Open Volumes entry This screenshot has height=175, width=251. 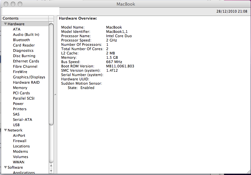click(21, 157)
